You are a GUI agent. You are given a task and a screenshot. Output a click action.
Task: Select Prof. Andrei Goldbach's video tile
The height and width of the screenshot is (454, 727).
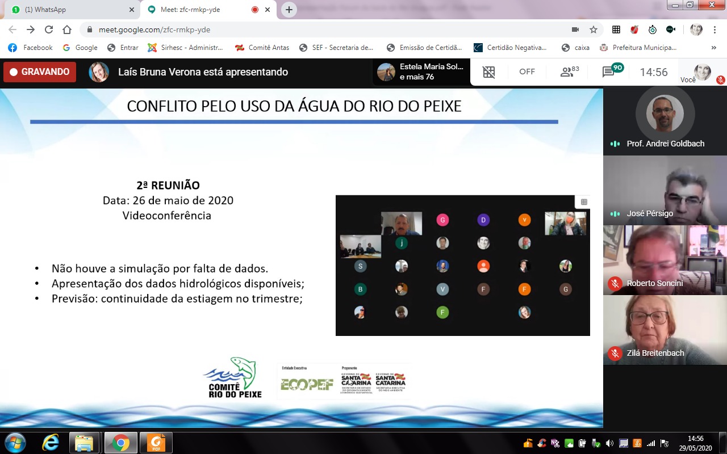coord(665,120)
